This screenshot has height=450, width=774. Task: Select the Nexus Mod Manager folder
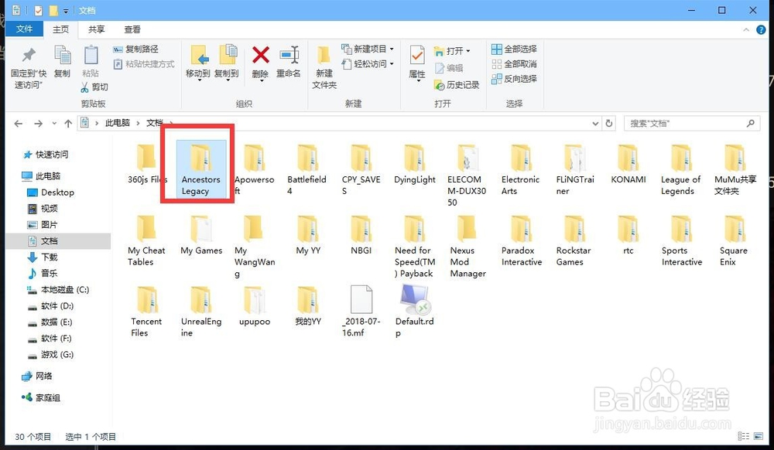(x=467, y=247)
